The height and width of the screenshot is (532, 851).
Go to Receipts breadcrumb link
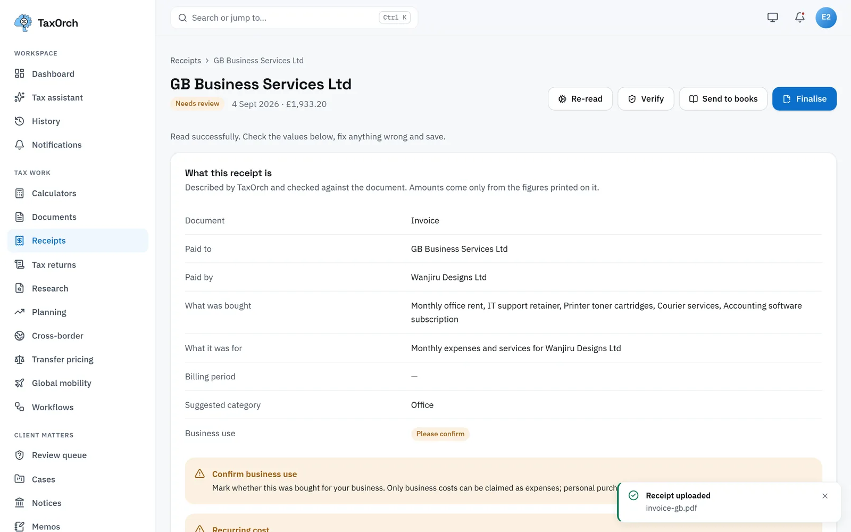pos(186,61)
